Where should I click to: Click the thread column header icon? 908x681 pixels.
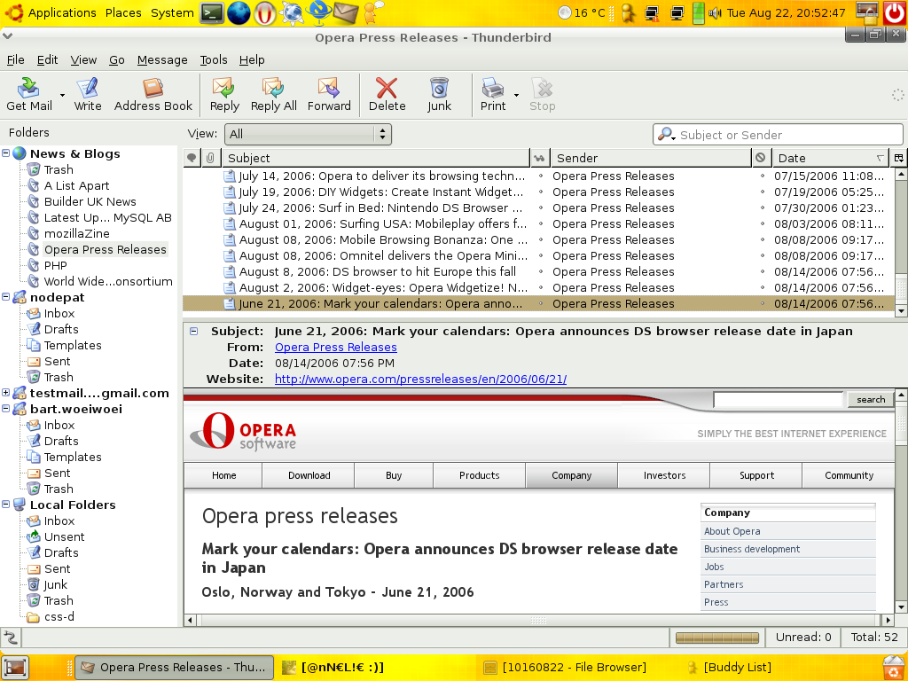[x=192, y=158]
